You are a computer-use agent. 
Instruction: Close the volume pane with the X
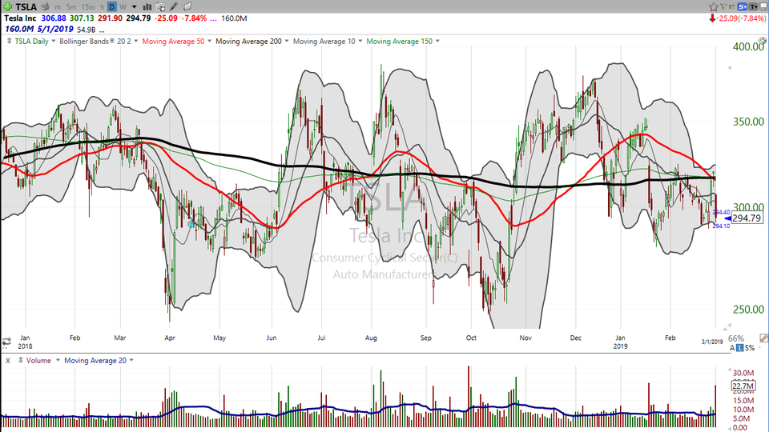(8, 361)
